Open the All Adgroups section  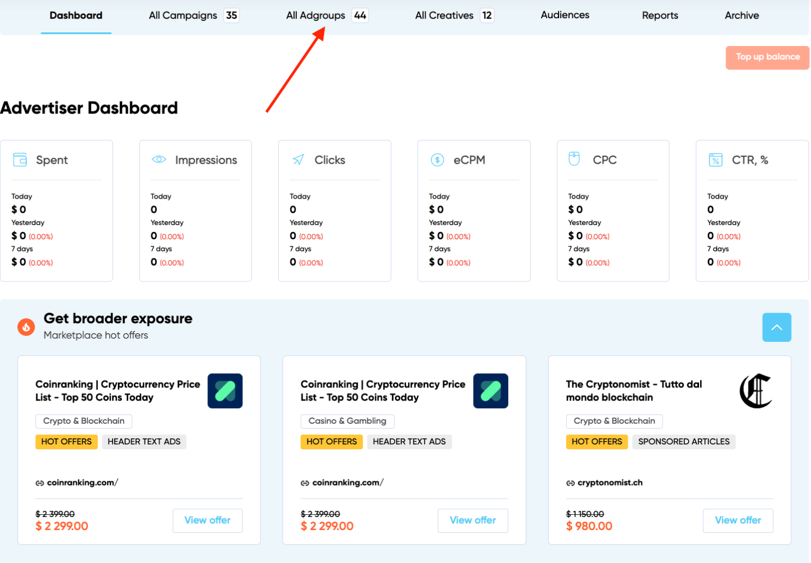pyautogui.click(x=316, y=15)
